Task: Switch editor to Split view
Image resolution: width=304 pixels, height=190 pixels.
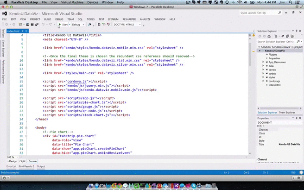Action: pyautogui.click(x=22, y=161)
